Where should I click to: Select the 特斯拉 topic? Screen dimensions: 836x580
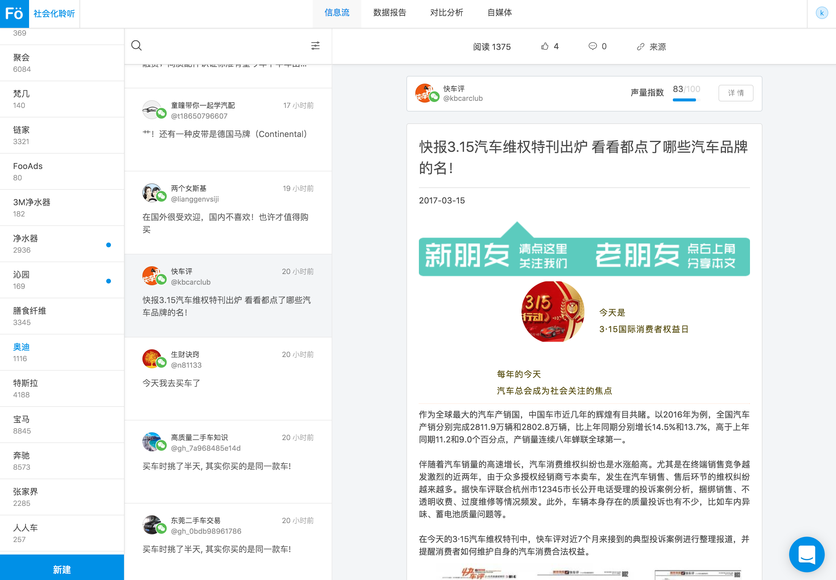pos(62,388)
